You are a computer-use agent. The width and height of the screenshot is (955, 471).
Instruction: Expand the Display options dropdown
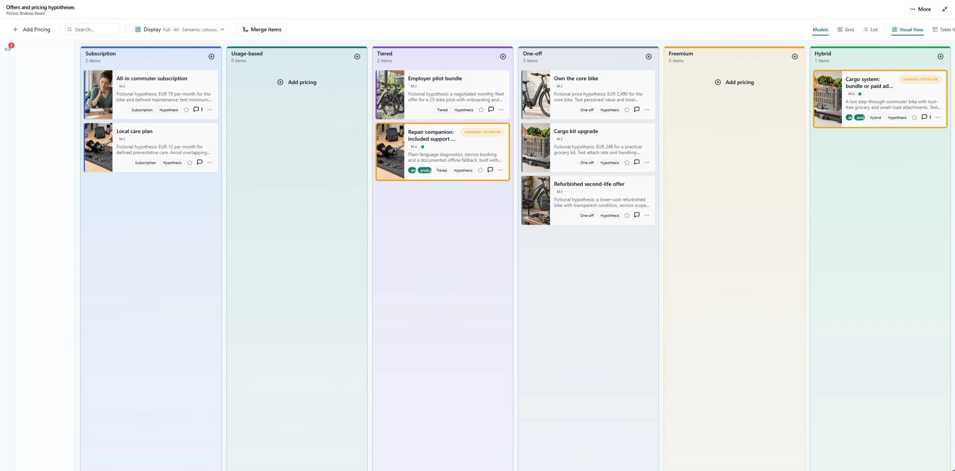tap(180, 29)
